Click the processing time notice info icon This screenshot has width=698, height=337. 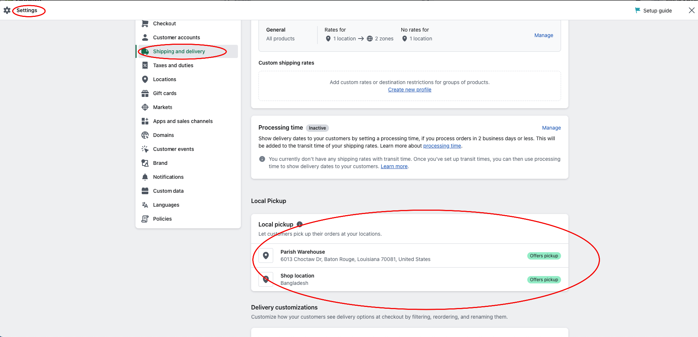[x=262, y=159]
